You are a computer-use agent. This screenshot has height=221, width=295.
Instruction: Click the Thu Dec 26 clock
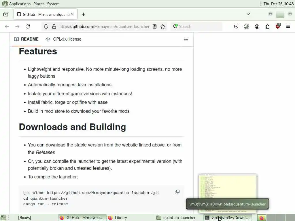(x=279, y=4)
